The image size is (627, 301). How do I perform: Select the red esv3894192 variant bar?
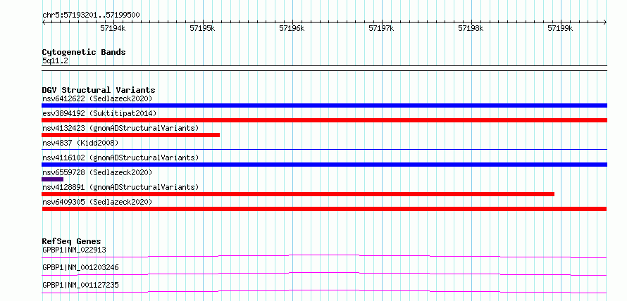coord(324,120)
